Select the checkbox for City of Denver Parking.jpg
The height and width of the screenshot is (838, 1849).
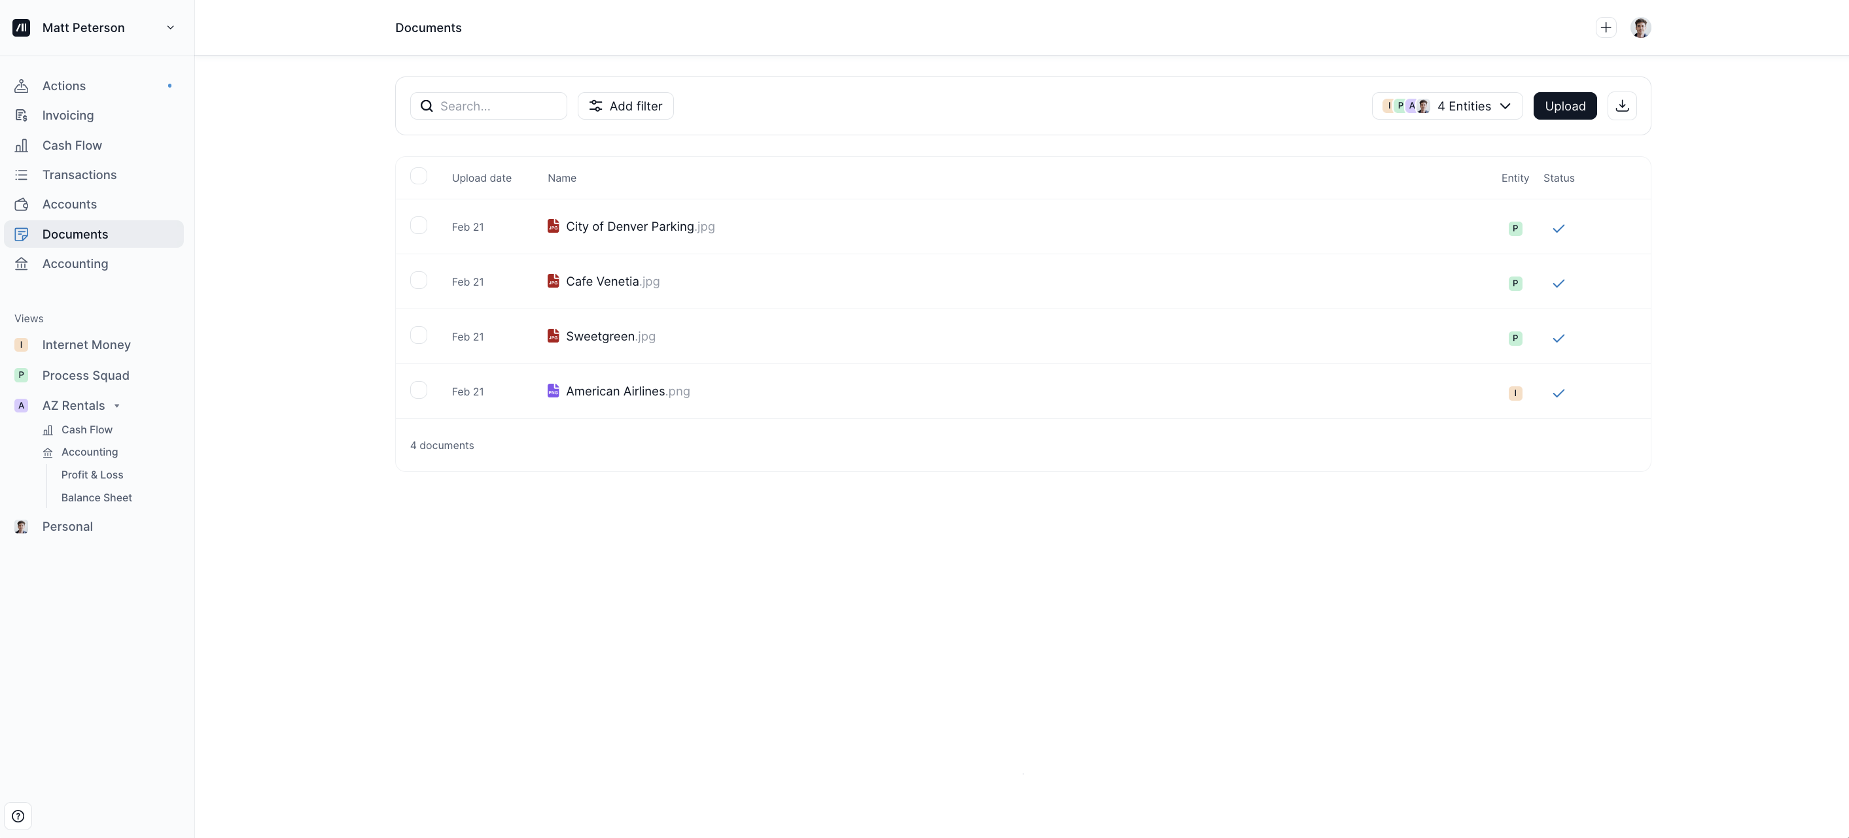pyautogui.click(x=419, y=224)
